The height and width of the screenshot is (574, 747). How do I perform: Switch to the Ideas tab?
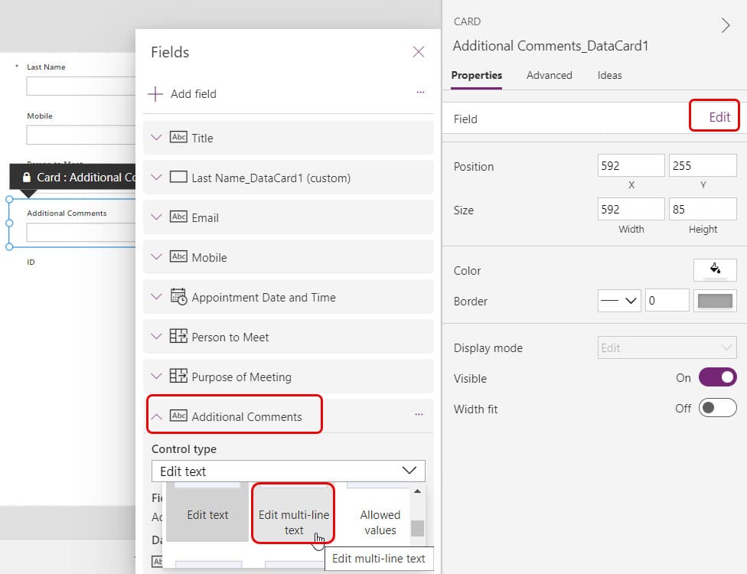[x=610, y=75]
